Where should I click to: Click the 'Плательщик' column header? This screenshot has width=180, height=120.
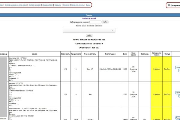(x=110, y=54)
